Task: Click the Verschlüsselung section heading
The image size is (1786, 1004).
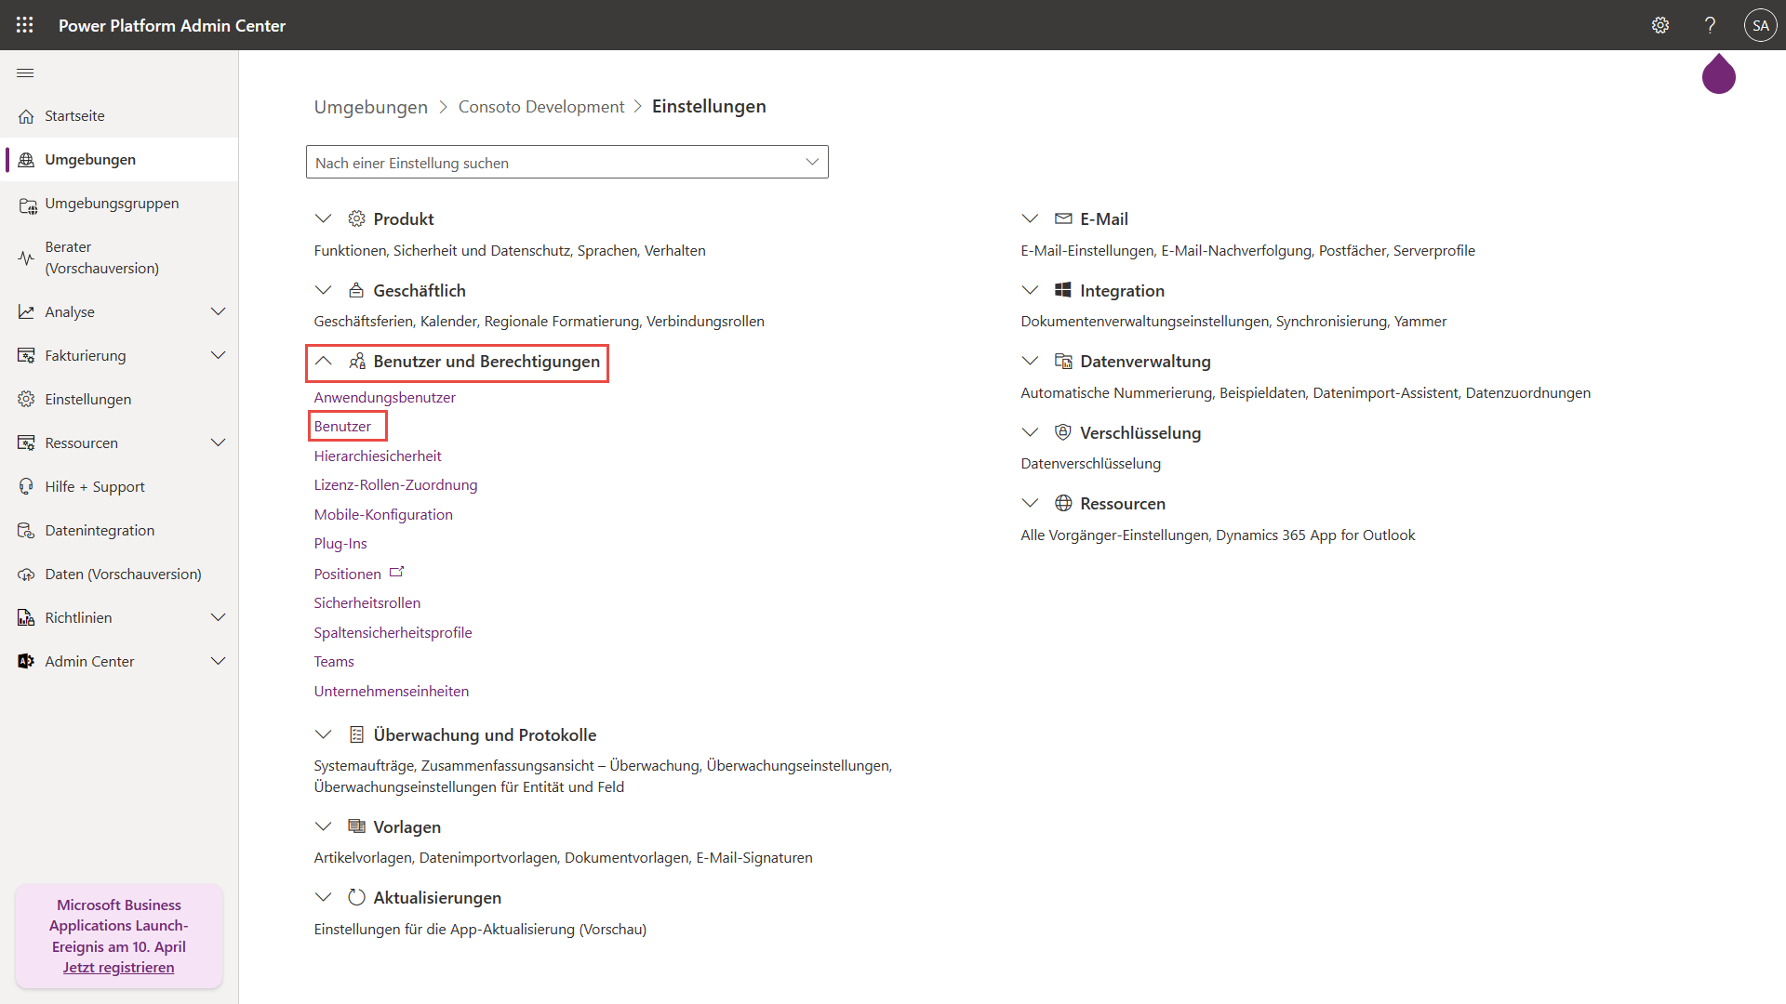Action: 1140,432
